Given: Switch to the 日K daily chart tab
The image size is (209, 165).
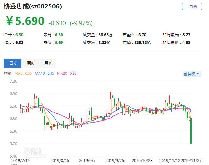Looking at the screenshot, I should (13, 63).
